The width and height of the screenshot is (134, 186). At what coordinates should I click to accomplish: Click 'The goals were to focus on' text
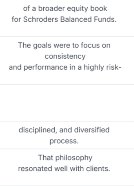[64, 46]
